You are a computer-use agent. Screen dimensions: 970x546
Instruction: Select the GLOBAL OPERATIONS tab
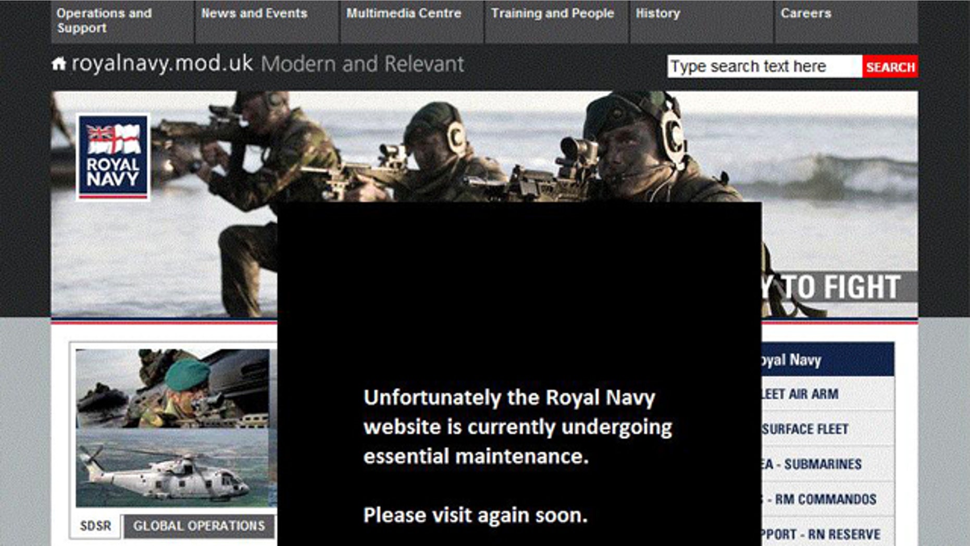(x=199, y=526)
